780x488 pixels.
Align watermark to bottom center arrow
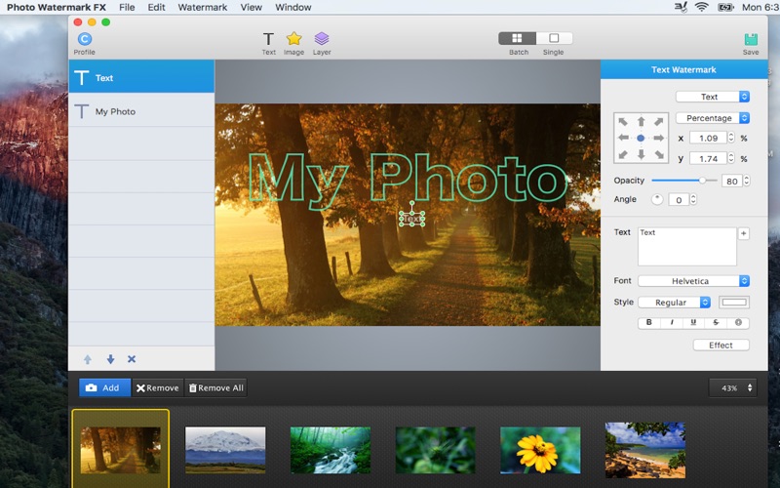coord(642,155)
